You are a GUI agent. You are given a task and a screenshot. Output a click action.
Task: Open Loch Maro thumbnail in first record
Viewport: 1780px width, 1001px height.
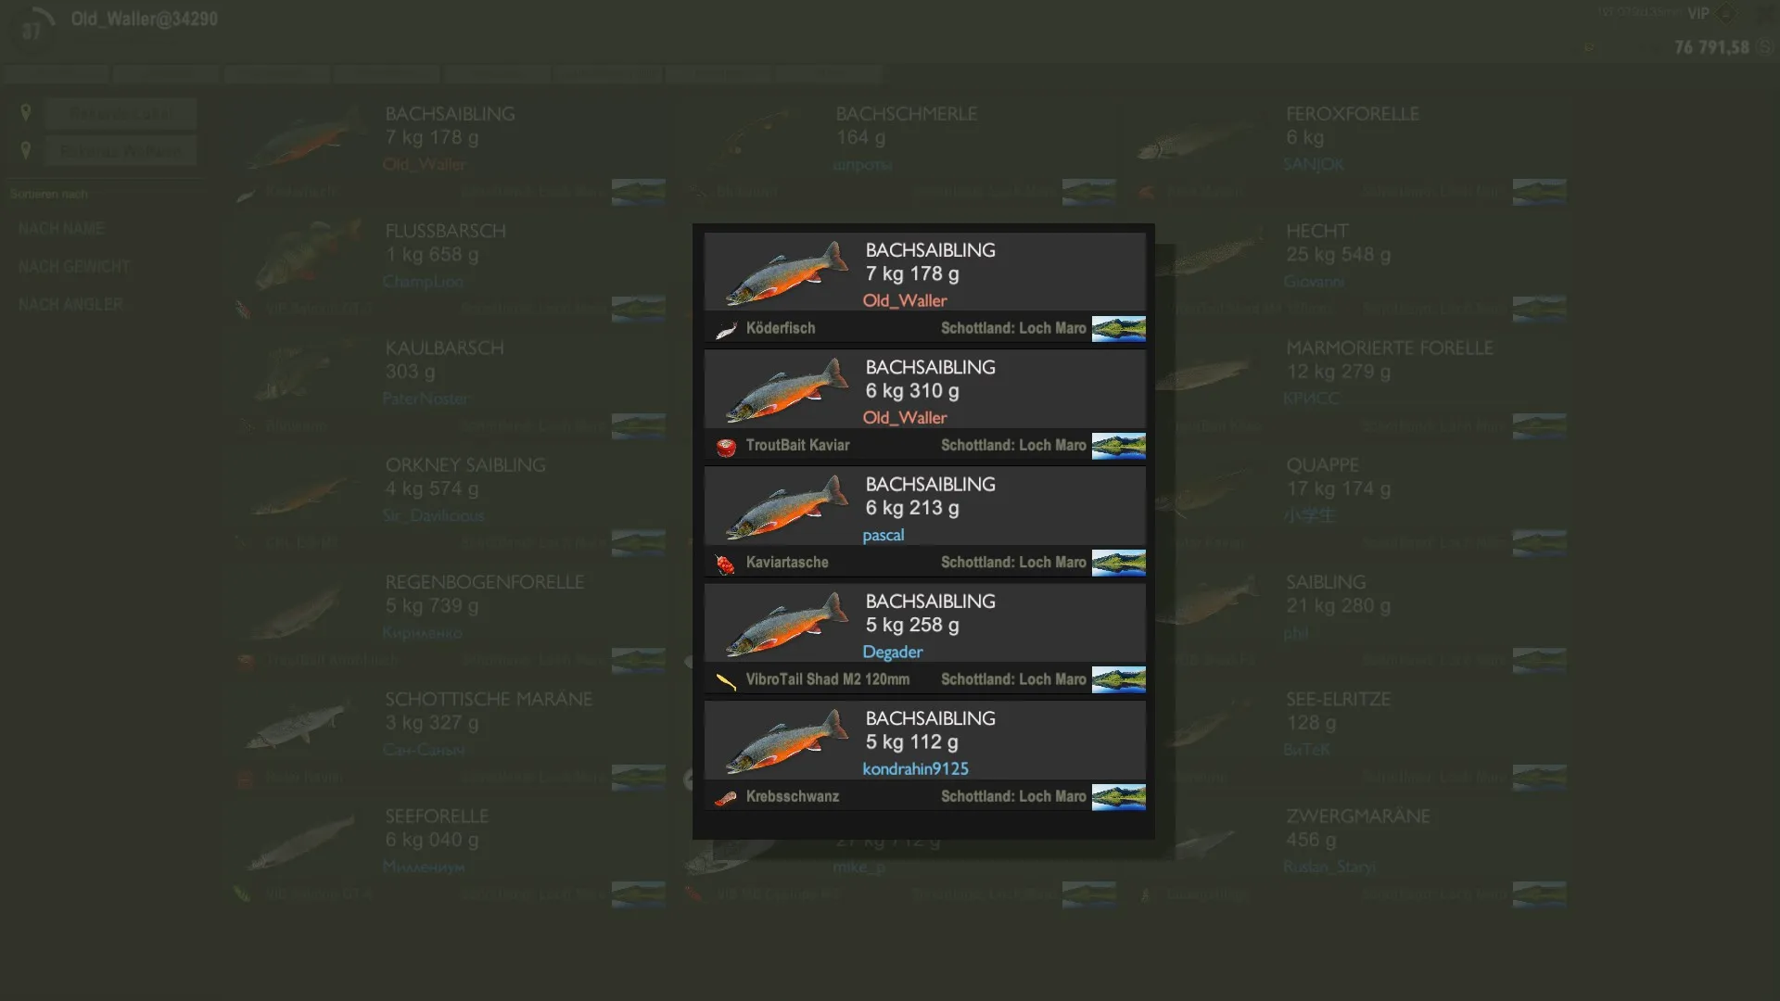(x=1118, y=329)
